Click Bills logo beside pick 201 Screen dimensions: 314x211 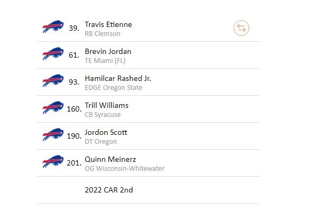click(x=53, y=161)
